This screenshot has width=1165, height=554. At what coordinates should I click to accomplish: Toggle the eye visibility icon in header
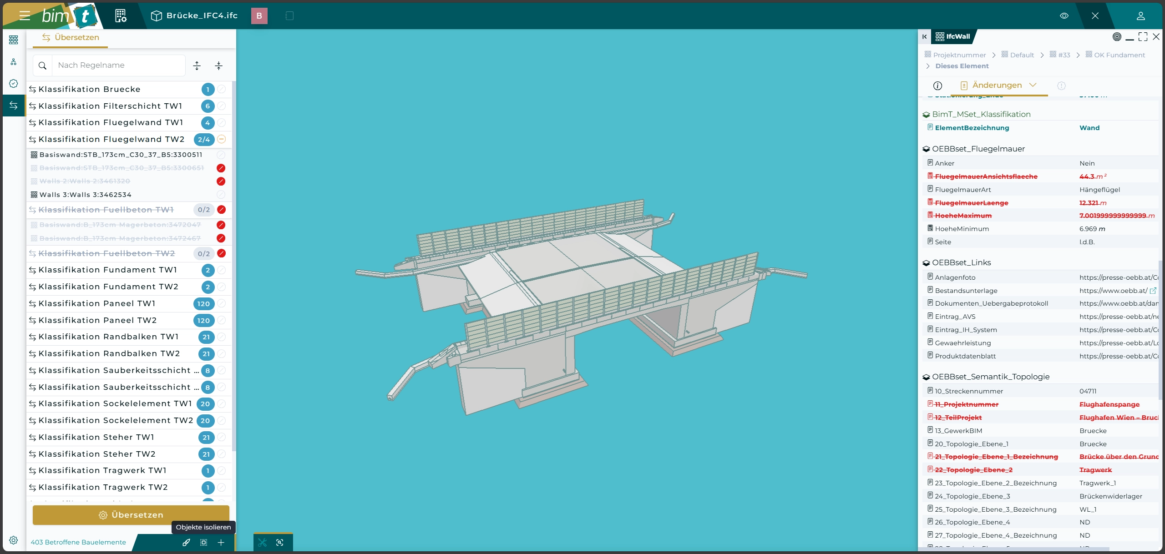[1064, 15]
